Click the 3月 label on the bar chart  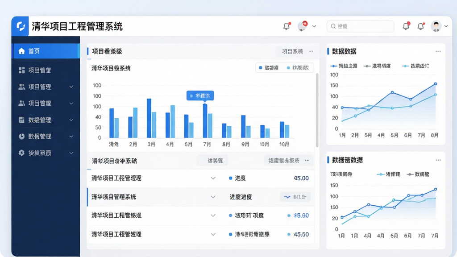[151, 144]
